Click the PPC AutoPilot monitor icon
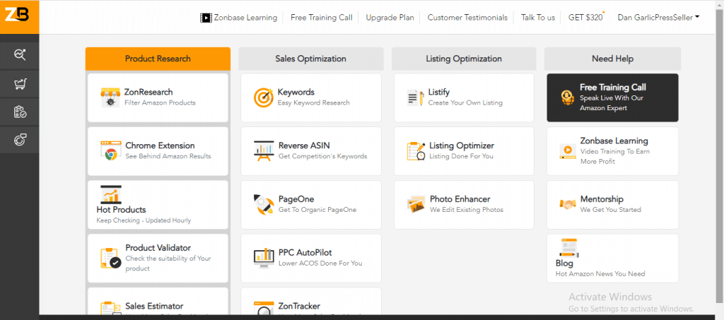Viewport: 724px width, 320px height. coord(264,259)
